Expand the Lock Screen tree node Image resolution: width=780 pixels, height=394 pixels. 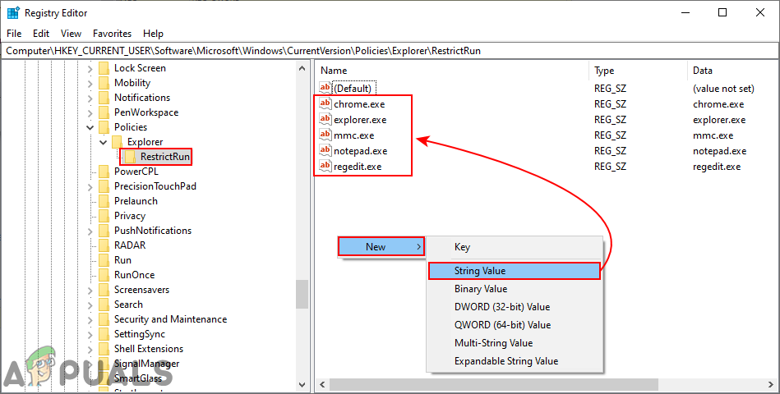click(x=90, y=69)
